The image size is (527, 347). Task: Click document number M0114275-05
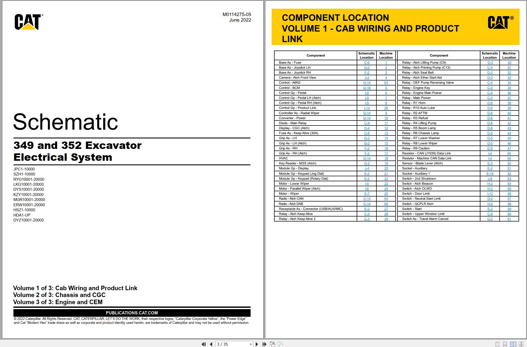[237, 14]
